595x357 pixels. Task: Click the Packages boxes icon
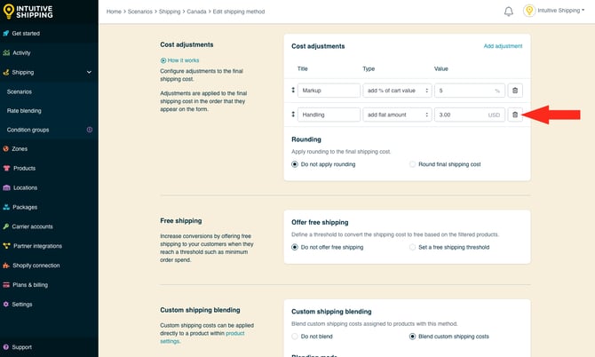(x=6, y=207)
